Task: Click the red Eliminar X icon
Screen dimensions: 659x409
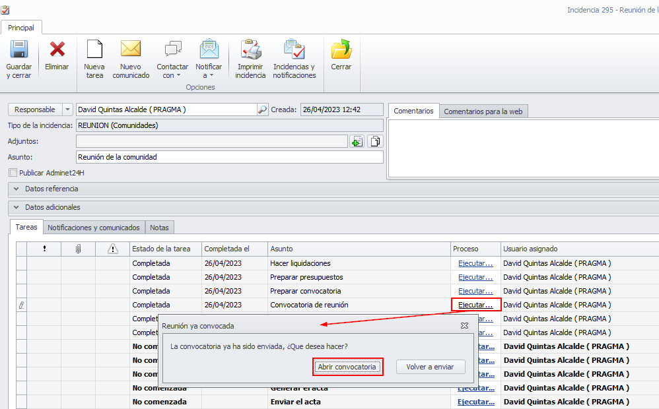Action: pyautogui.click(x=57, y=49)
